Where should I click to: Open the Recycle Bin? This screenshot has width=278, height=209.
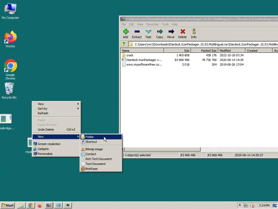(x=9, y=91)
